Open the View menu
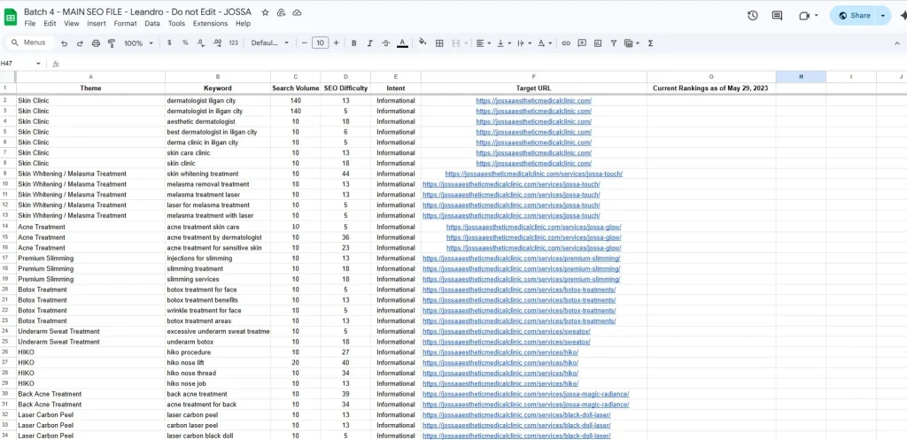 pyautogui.click(x=72, y=24)
